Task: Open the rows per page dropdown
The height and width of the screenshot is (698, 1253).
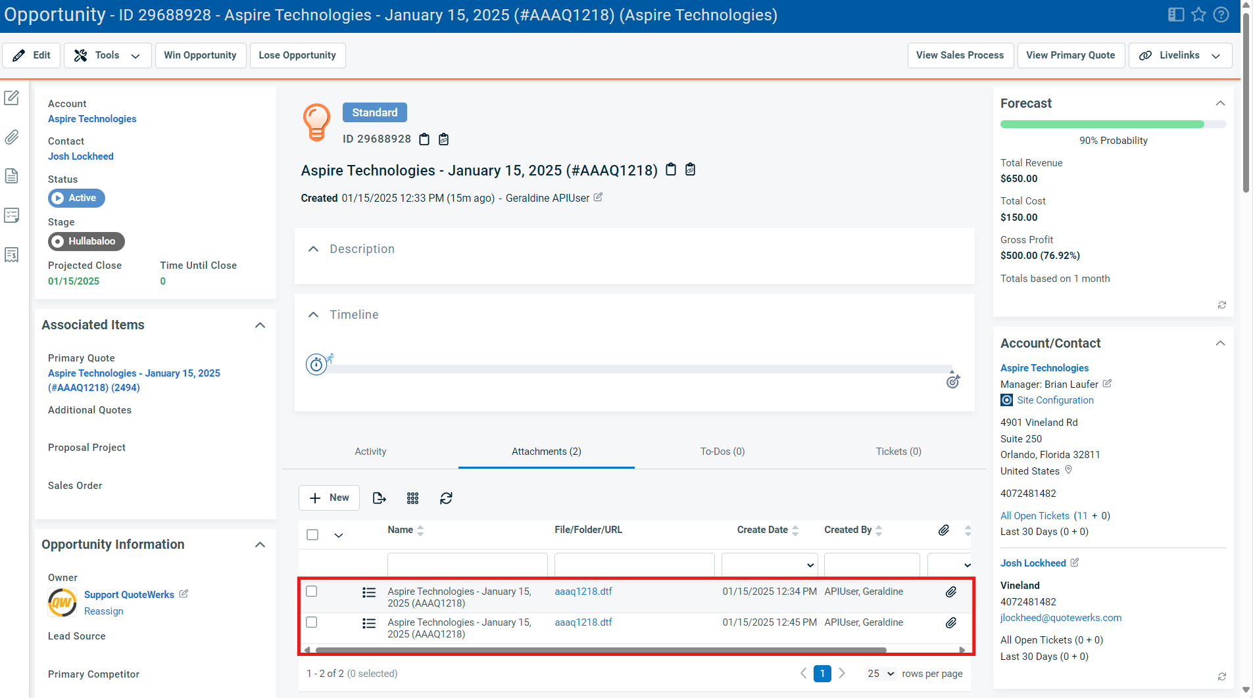Action: (x=881, y=674)
